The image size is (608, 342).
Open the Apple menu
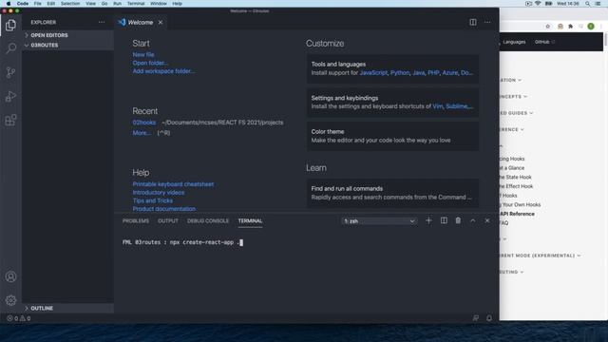(x=9, y=4)
